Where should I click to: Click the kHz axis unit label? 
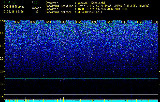[x=2, y=21]
